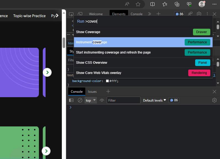
Task: Open split screen view icon
Action: [152, 4]
